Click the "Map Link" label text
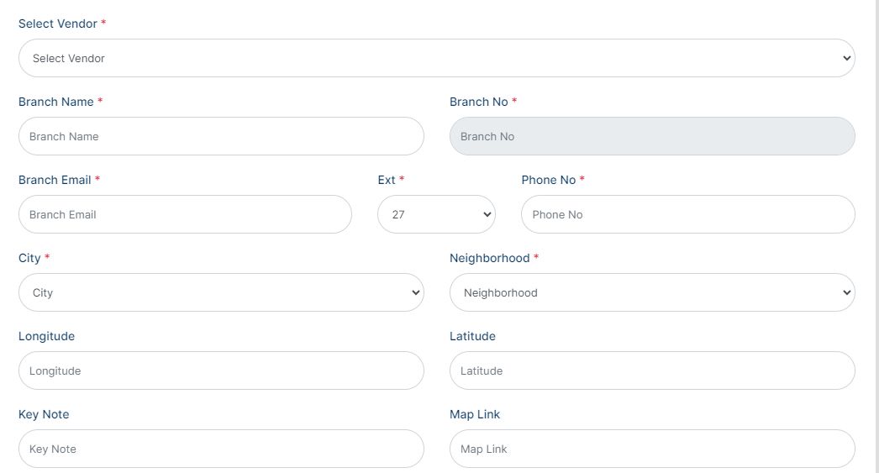879x473 pixels. pos(475,414)
